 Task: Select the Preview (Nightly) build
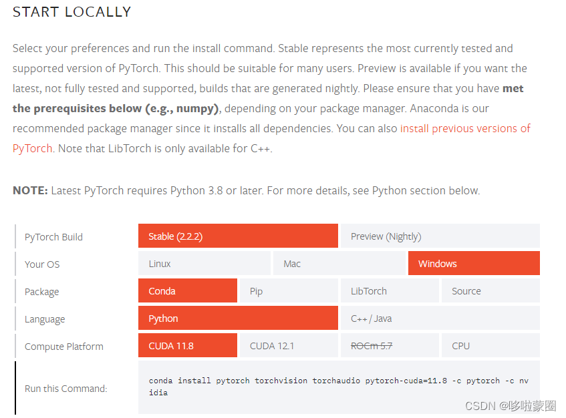click(x=440, y=236)
